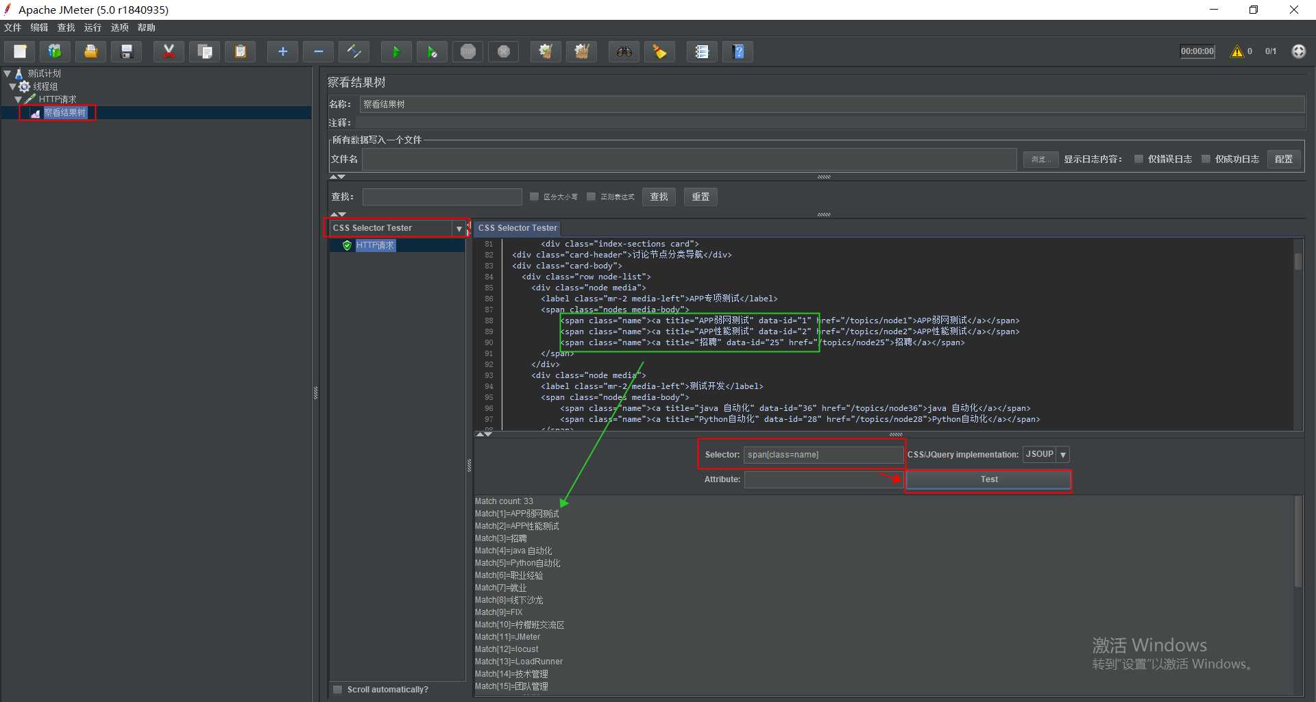Collapse the 测试计划 tree node
Image resolution: width=1316 pixels, height=702 pixels.
8,73
